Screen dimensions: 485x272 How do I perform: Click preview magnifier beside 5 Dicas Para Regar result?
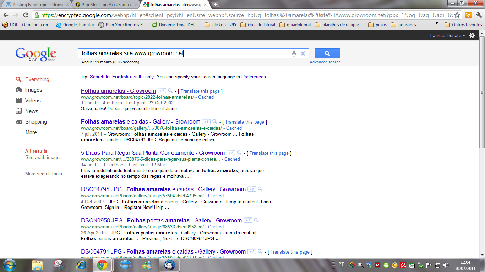pyautogui.click(x=239, y=153)
